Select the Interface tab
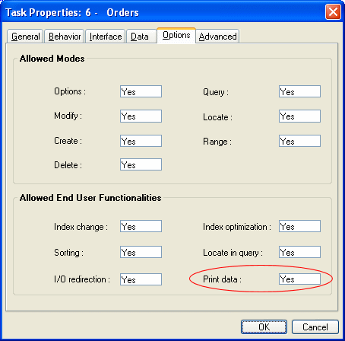 click(x=106, y=37)
